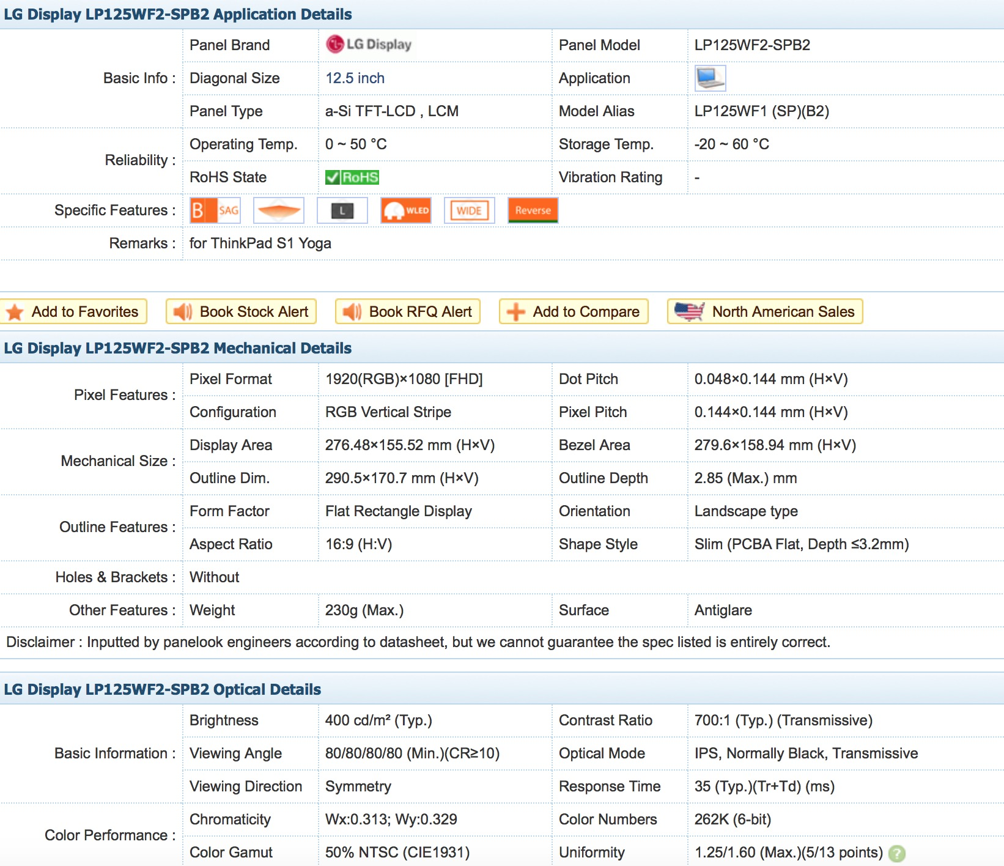This screenshot has height=866, width=1004.
Task: Click the speaker icon on Book RFQ Alert
Action: (352, 312)
